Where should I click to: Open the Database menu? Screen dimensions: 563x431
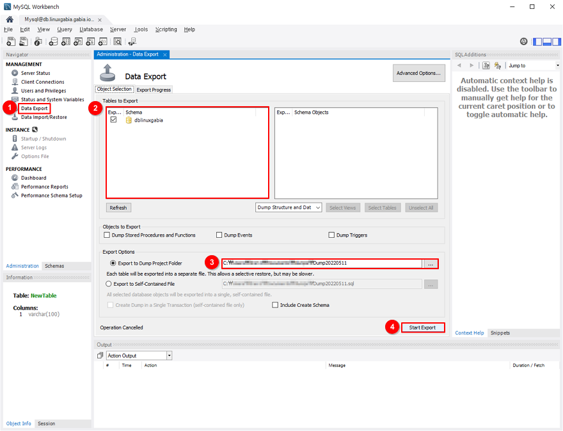(x=91, y=29)
